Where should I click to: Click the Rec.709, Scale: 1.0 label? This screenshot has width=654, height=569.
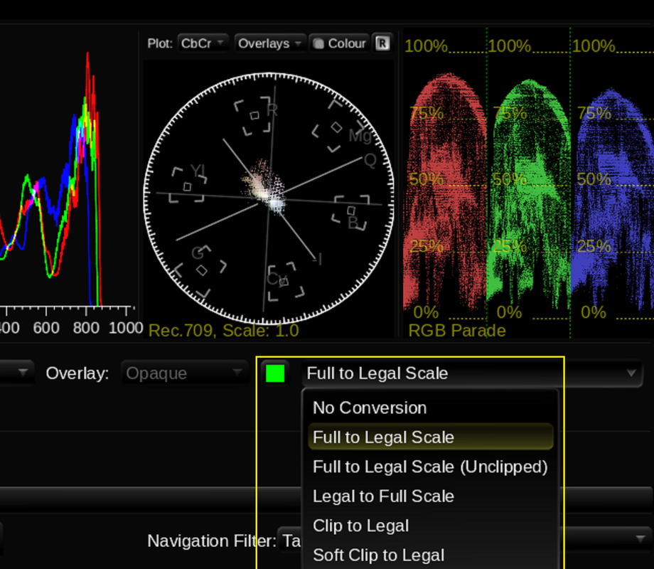(223, 331)
